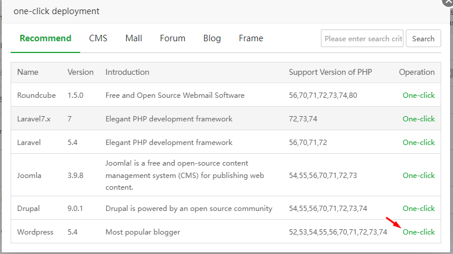Go to the Blog tab
The image size is (453, 254).
[x=212, y=38]
